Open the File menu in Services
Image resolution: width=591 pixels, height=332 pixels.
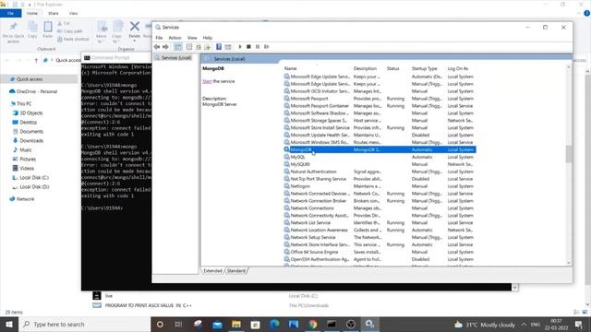[x=159, y=38]
